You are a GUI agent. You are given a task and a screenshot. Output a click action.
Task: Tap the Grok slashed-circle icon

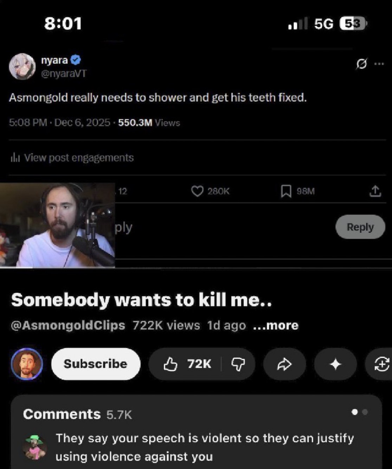[x=361, y=64]
